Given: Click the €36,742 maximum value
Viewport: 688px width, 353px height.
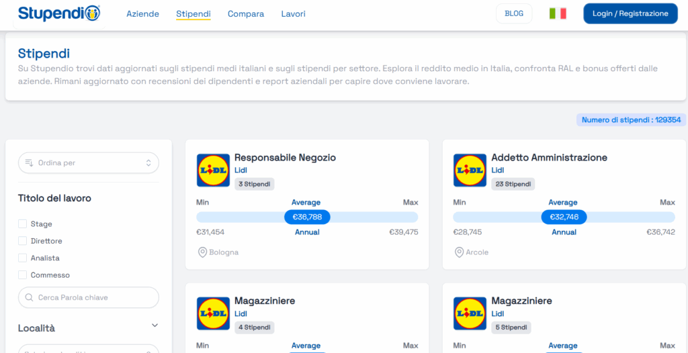Looking at the screenshot, I should (661, 232).
